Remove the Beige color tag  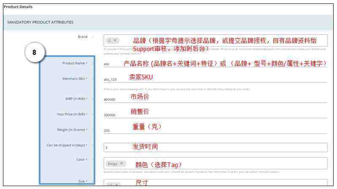pyautogui.click(x=121, y=164)
